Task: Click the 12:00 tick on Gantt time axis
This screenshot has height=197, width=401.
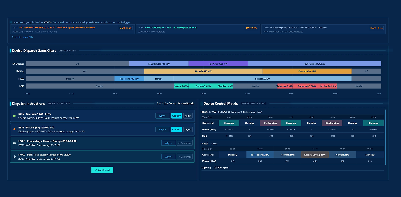Action: coord(203,93)
